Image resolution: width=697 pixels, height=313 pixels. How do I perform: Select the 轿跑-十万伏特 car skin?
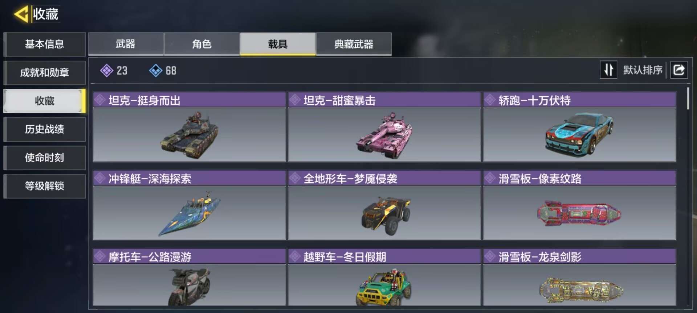point(579,127)
